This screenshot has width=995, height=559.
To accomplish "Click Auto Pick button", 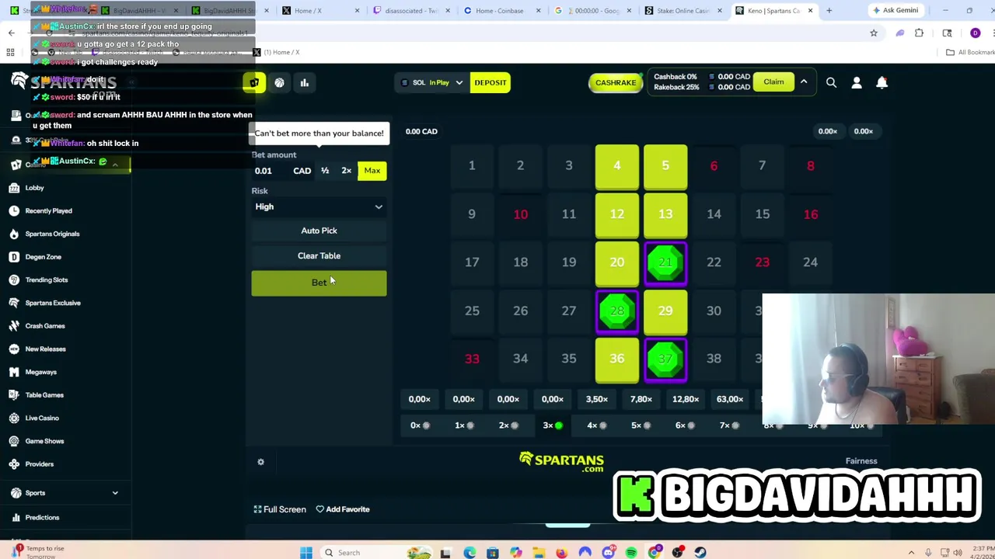I will 319,231.
